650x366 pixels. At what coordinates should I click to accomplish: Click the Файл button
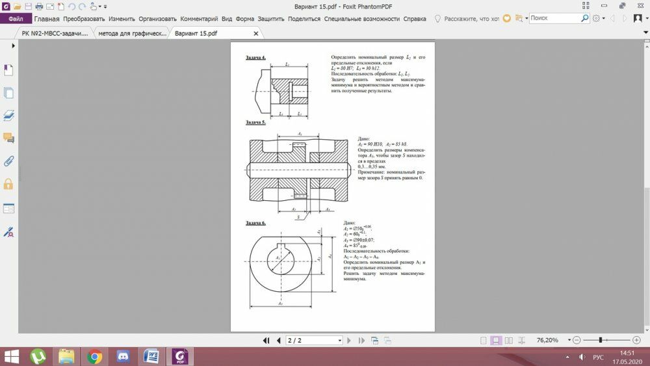(x=16, y=19)
